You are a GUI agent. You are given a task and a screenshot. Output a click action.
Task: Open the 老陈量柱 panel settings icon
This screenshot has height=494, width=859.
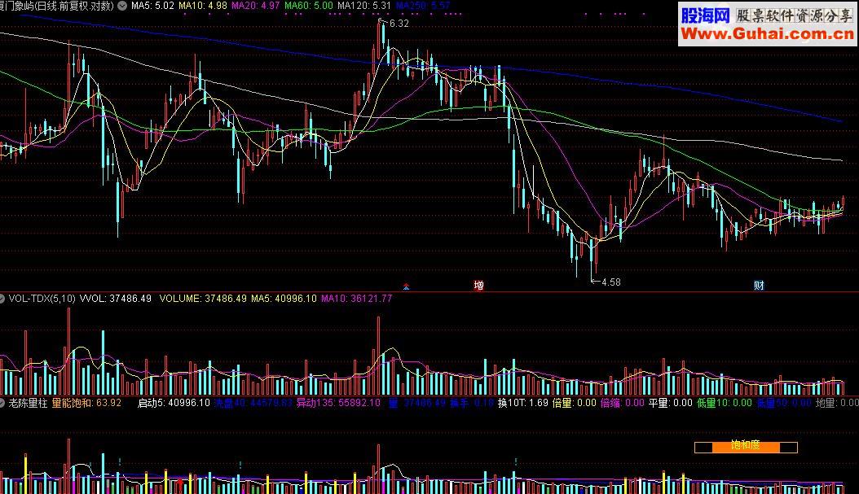(x=2, y=403)
